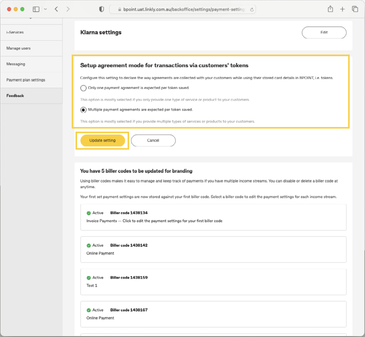Click the privacy shield icon

click(x=101, y=9)
